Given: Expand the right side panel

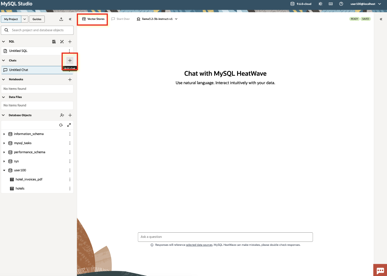Looking at the screenshot, I should click(x=381, y=19).
